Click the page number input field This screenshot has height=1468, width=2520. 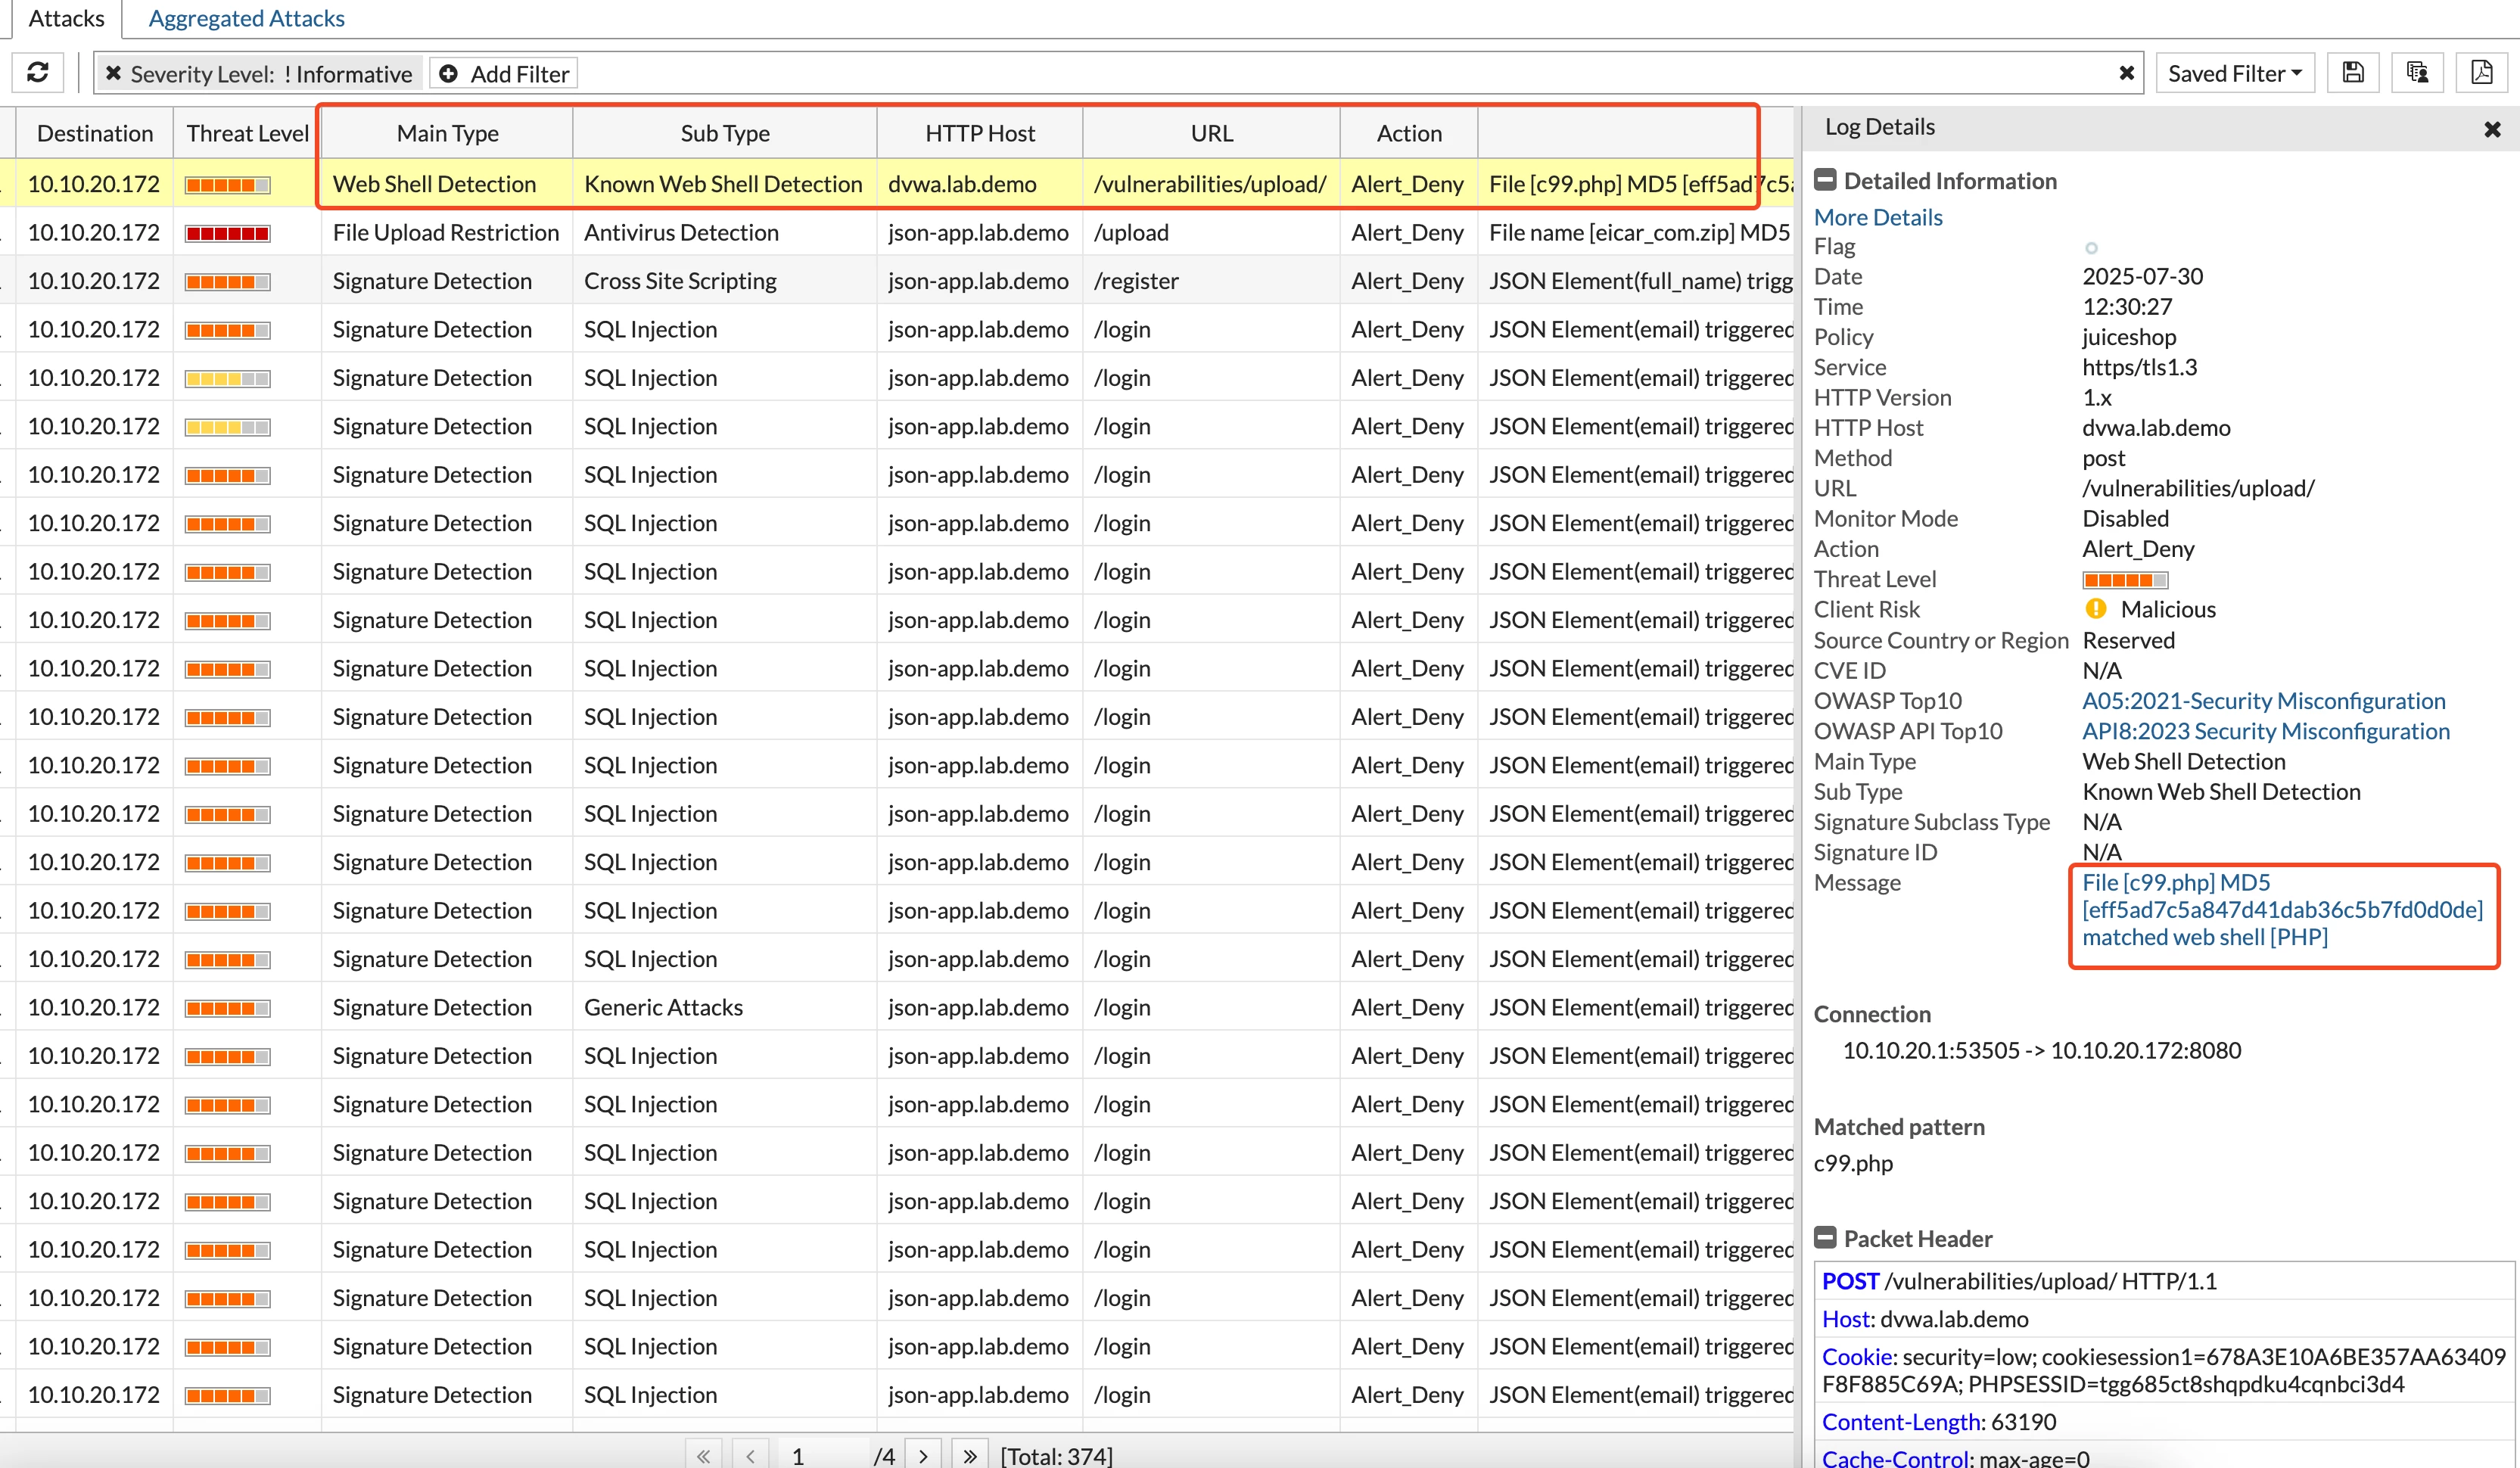pos(824,1455)
